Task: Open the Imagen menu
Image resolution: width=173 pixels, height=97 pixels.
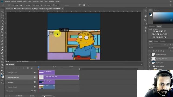Action: click(x=19, y=2)
